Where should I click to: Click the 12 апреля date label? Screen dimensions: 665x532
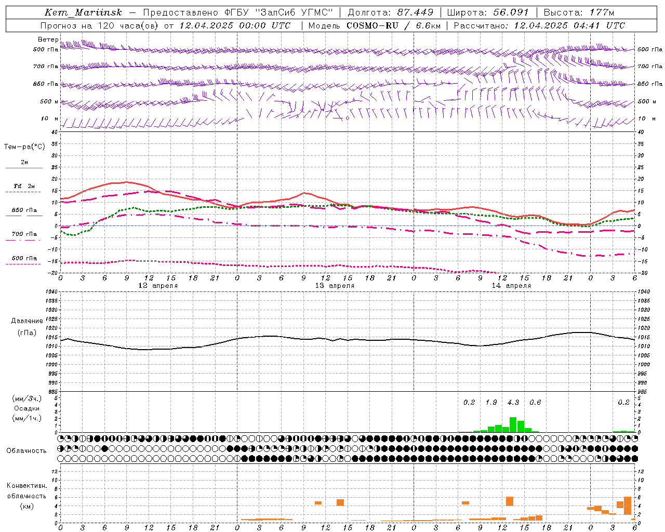[158, 286]
